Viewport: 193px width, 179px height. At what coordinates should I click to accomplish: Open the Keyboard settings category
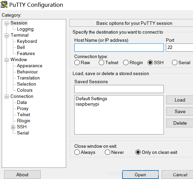27,41
